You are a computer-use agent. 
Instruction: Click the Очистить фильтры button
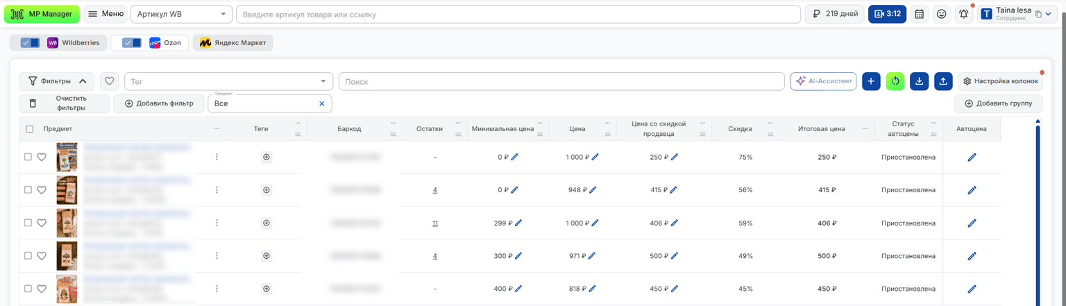(x=64, y=103)
